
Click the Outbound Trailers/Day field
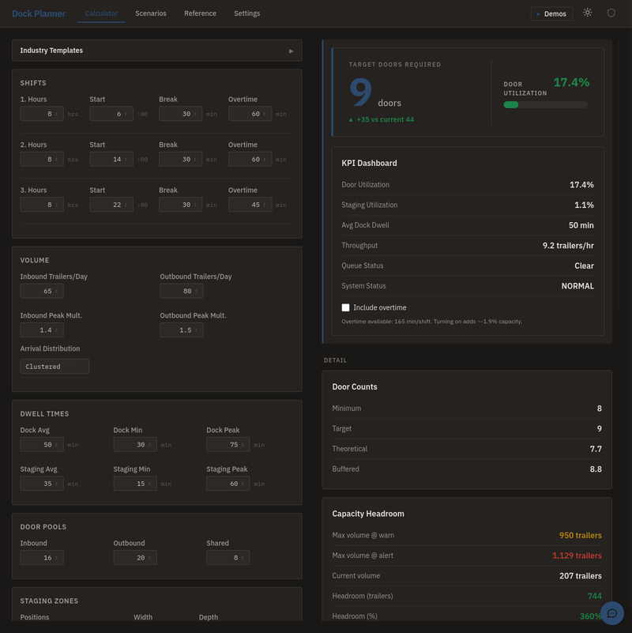(x=182, y=291)
